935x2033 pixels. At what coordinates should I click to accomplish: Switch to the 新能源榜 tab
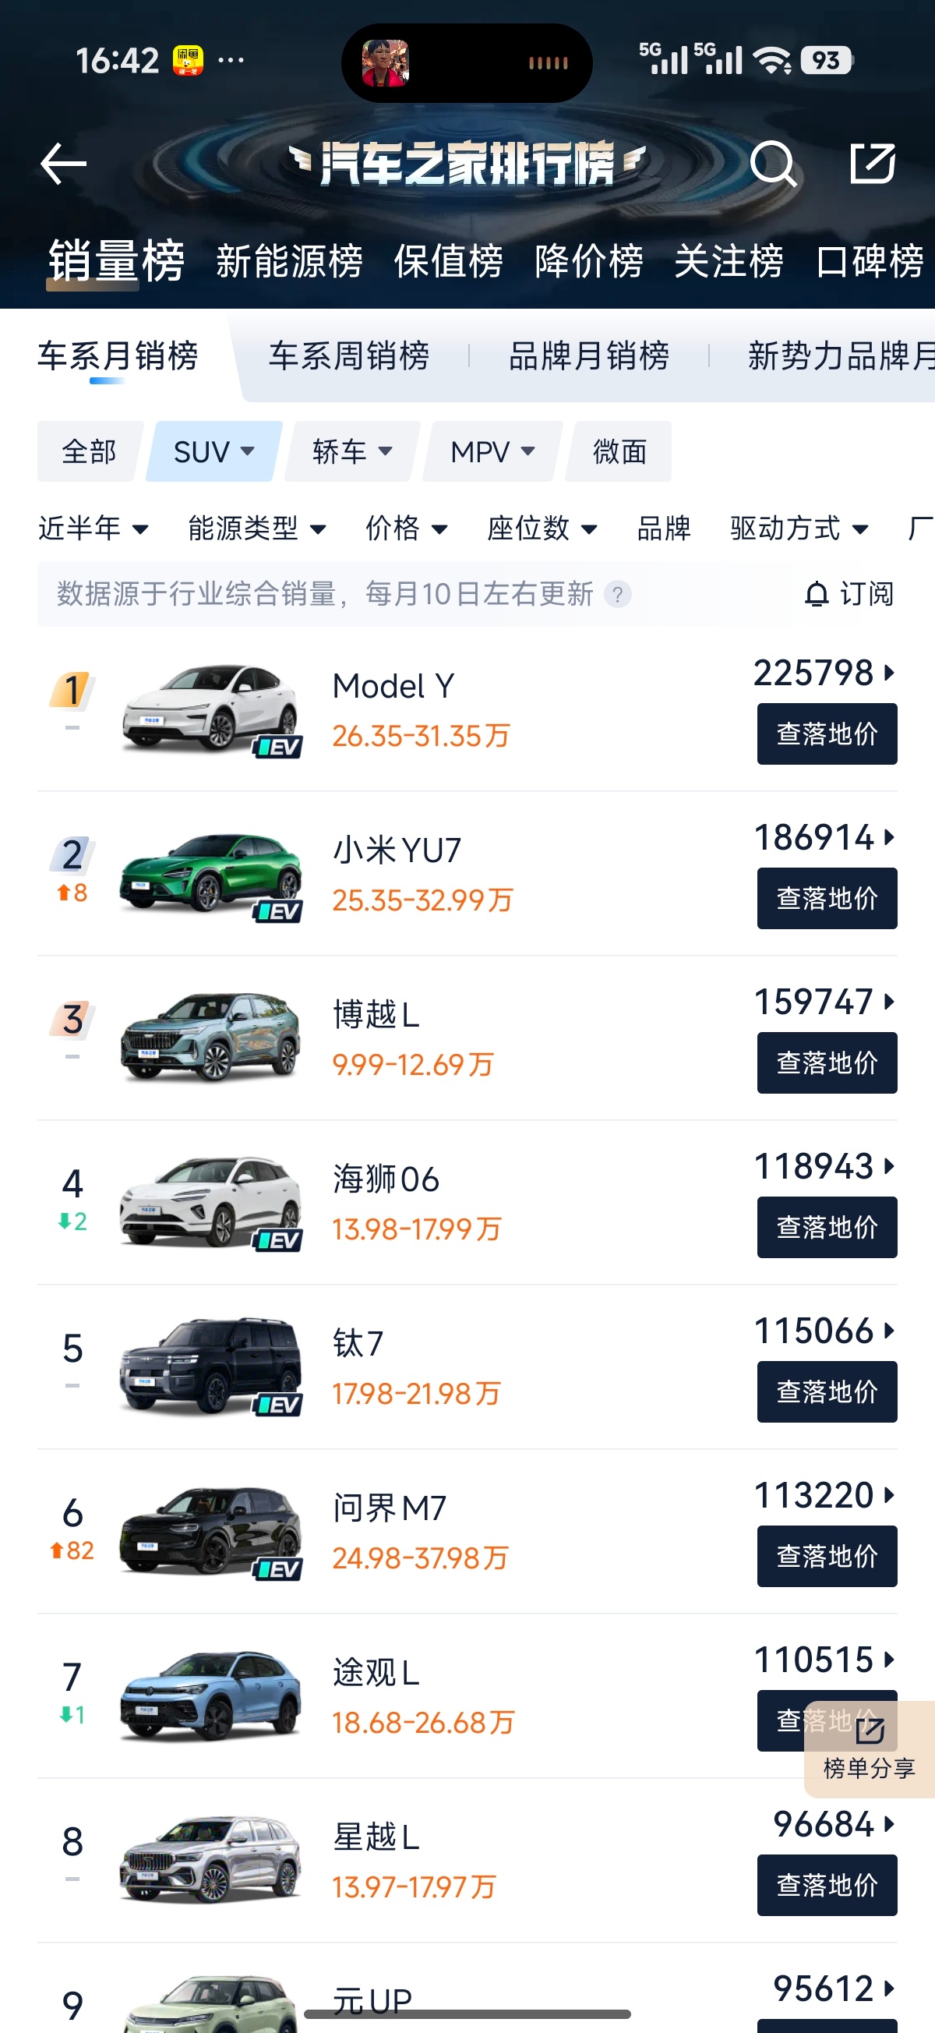coord(290,261)
